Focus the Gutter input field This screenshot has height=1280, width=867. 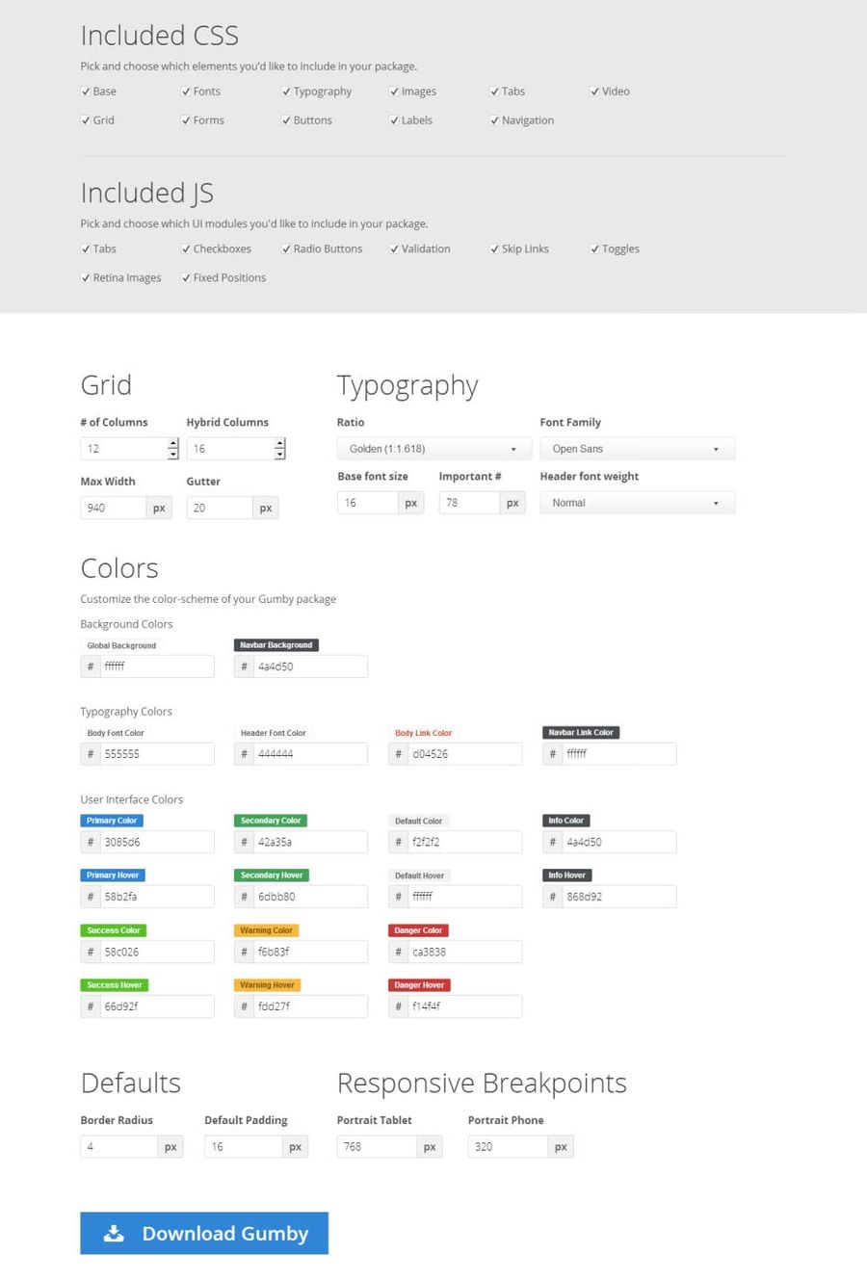coord(220,508)
